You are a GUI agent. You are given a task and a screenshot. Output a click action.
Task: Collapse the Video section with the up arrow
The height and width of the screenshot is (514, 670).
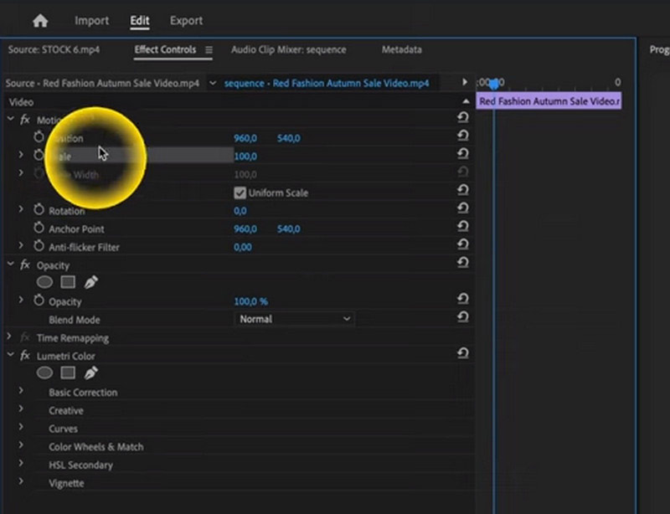click(x=466, y=101)
